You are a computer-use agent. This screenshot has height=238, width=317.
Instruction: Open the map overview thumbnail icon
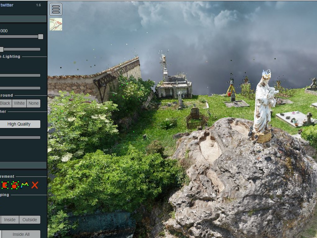click(x=56, y=24)
